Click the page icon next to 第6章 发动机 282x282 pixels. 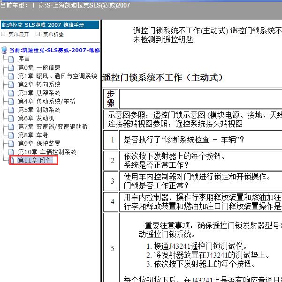point(11,118)
